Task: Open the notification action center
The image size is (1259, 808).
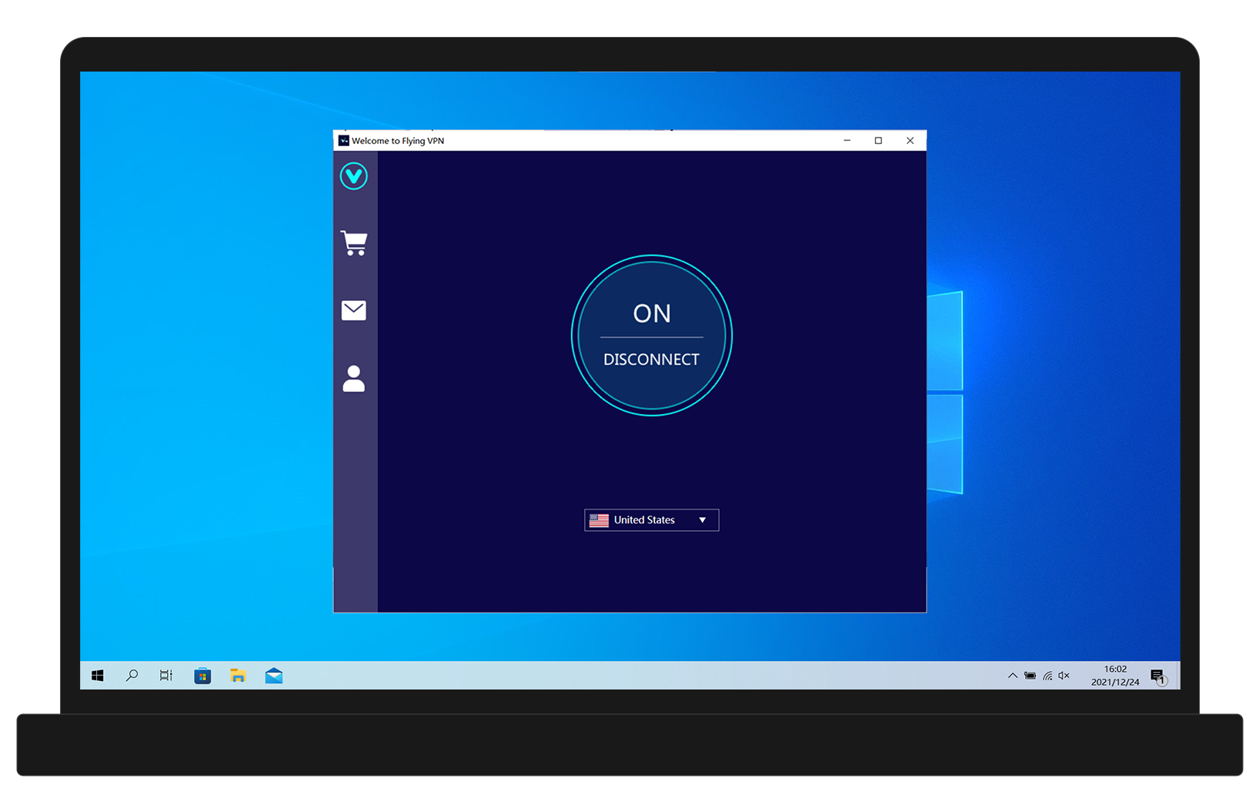Action: [1158, 676]
